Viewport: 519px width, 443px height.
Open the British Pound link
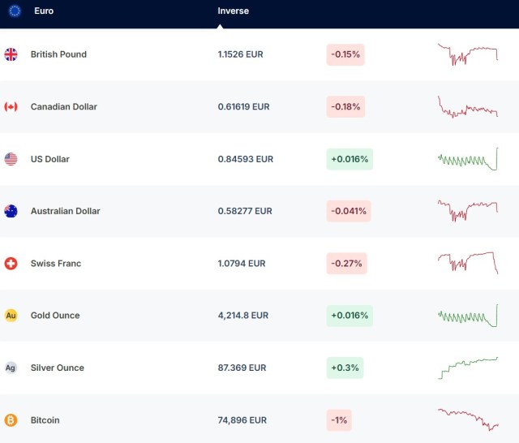click(58, 54)
